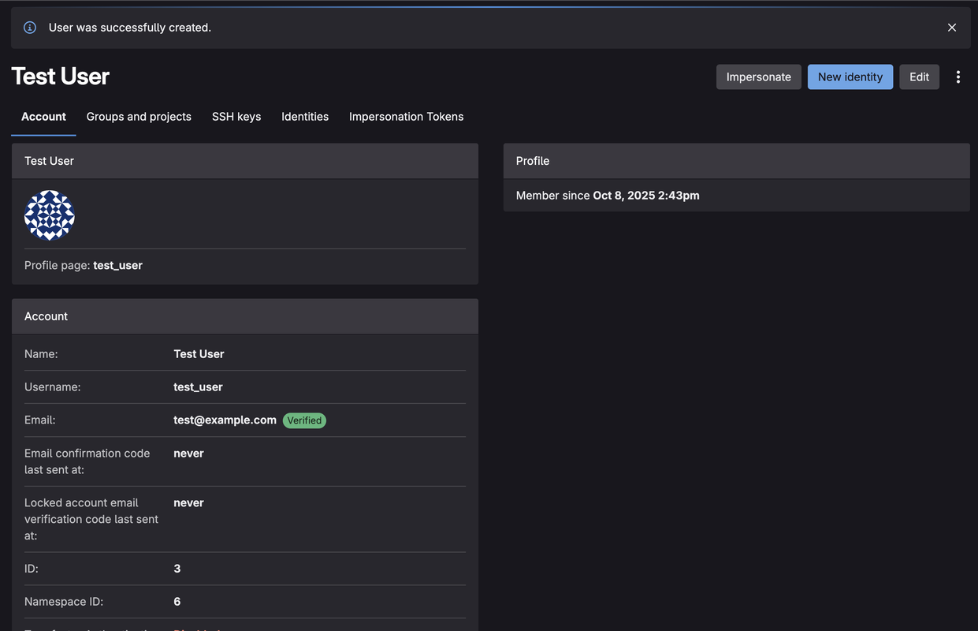Open the Impersonation Tokens tab

[406, 117]
